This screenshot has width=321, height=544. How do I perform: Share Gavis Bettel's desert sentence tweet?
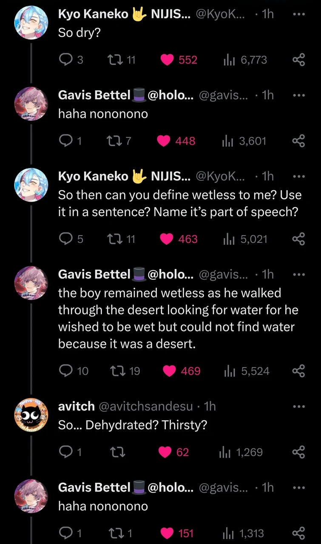[299, 371]
